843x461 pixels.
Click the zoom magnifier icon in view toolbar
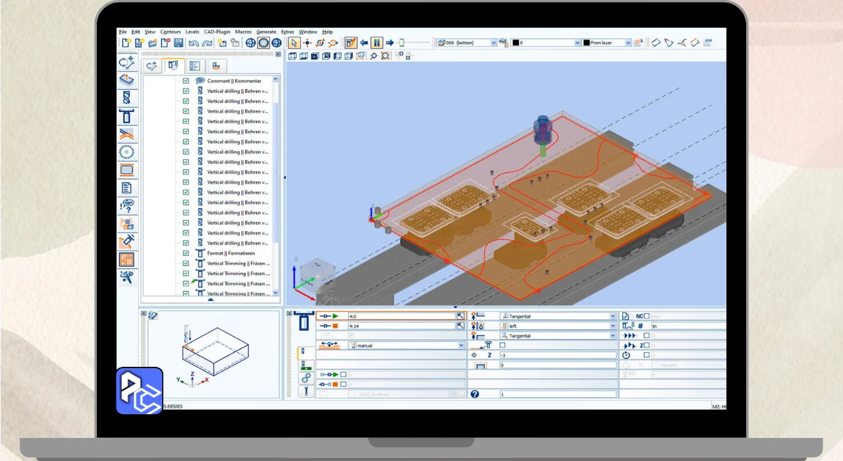[x=373, y=56]
